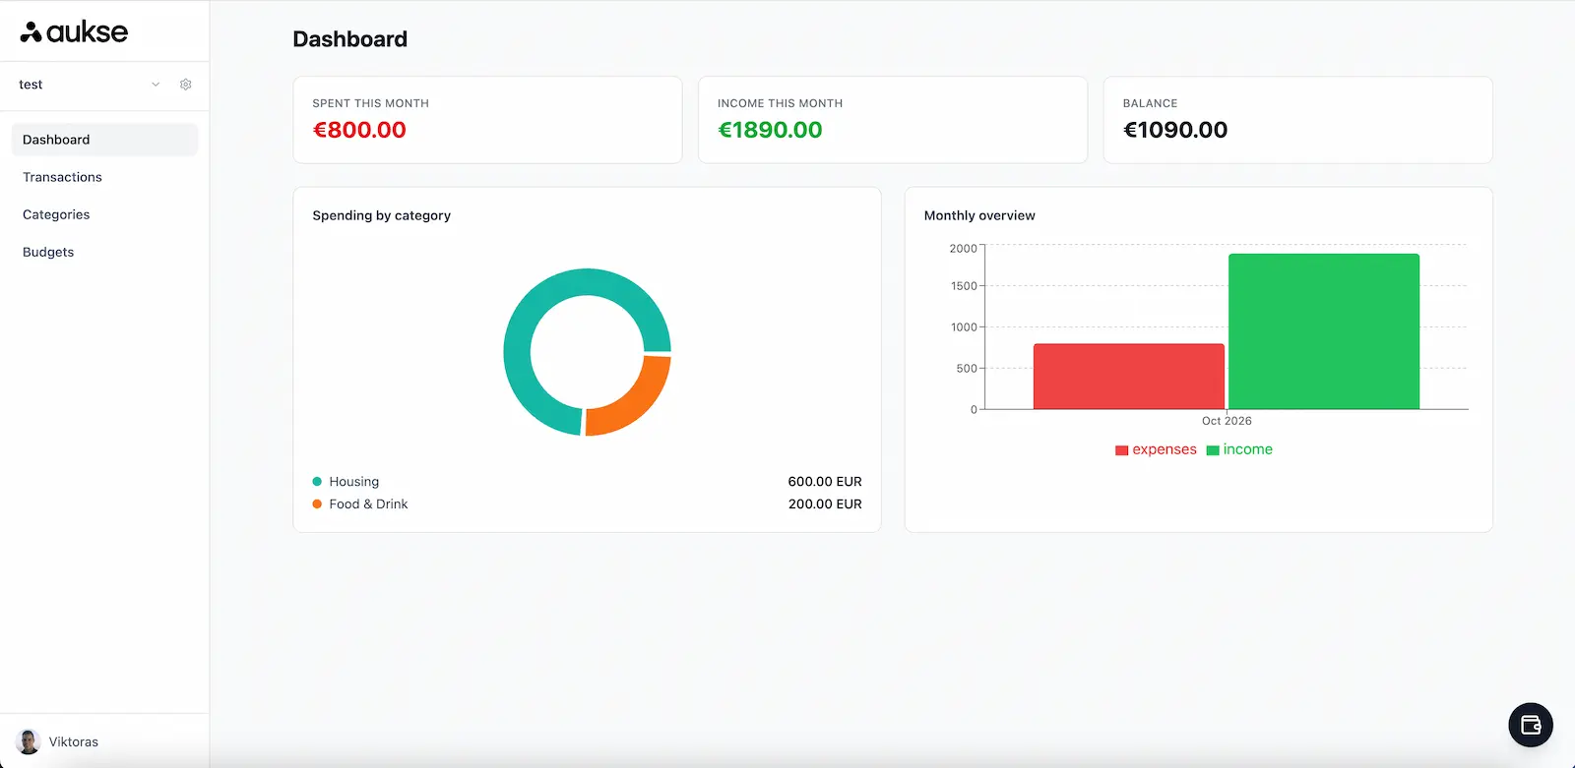Click the aukse logo

pos(74,31)
